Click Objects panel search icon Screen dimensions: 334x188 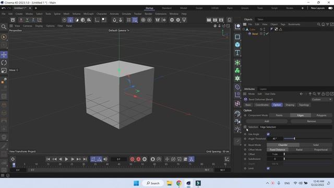tap(319, 25)
